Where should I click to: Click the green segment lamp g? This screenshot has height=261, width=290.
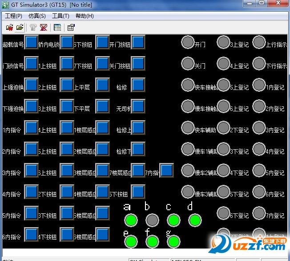coord(173,241)
